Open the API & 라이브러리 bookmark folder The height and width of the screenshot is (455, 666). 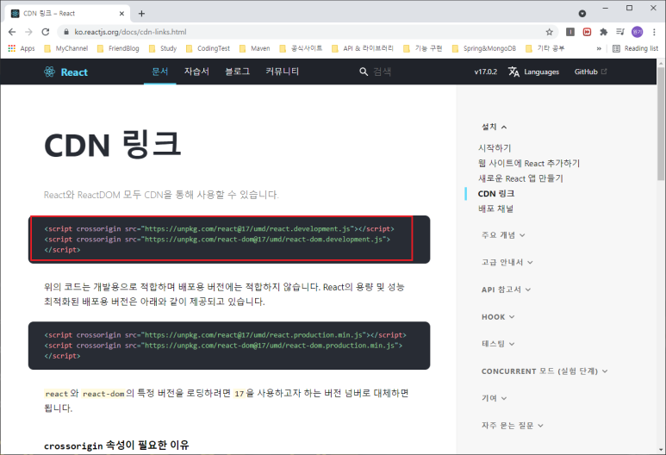pyautogui.click(x=363, y=48)
